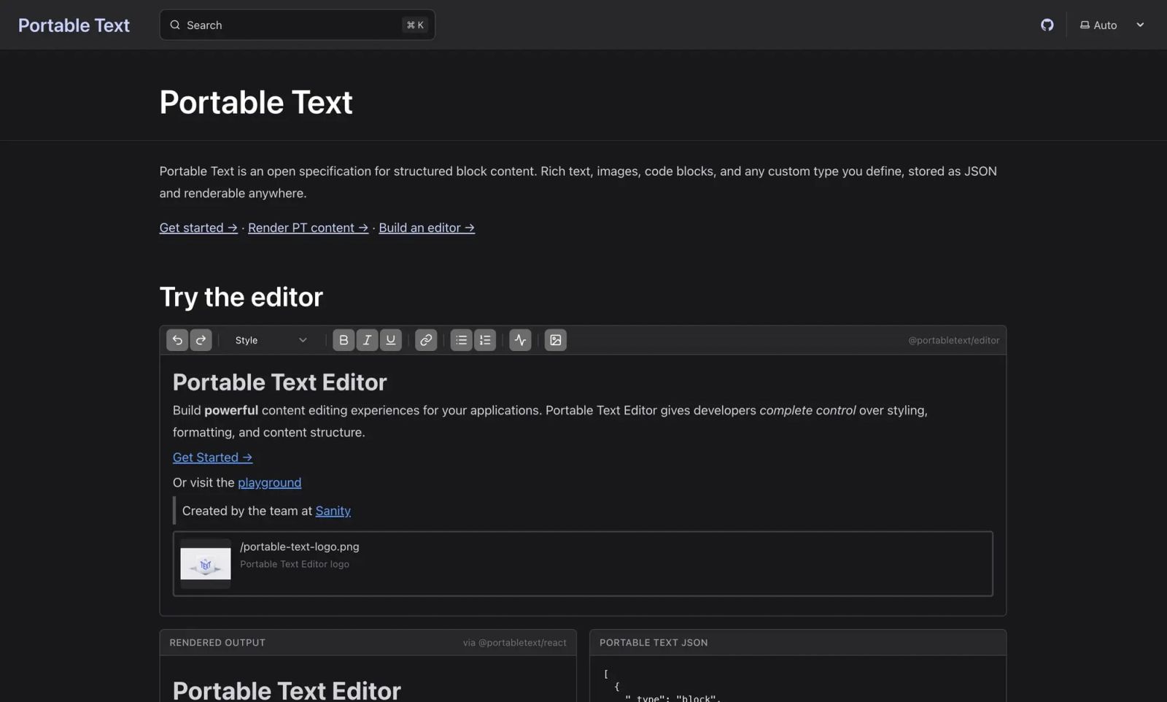The height and width of the screenshot is (702, 1167).
Task: Click the search magnifier icon
Action: click(x=175, y=25)
